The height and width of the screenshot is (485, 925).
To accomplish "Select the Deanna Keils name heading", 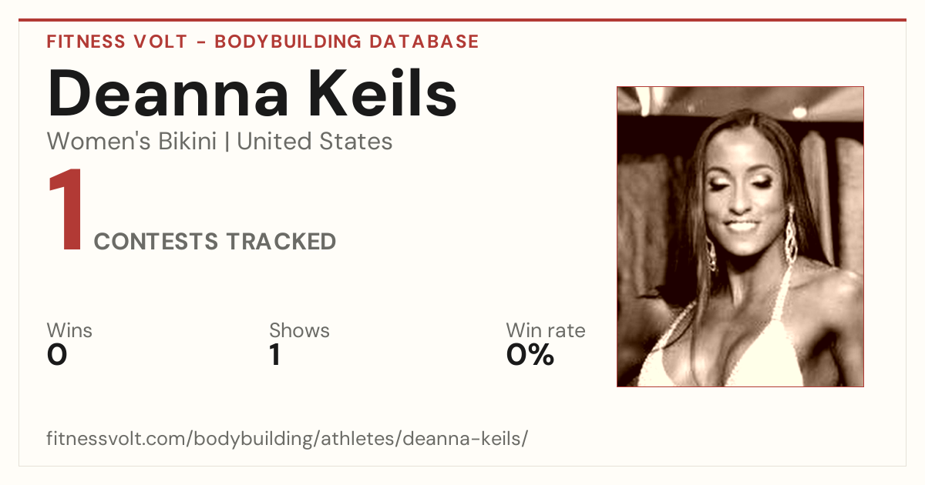I will 252,93.
